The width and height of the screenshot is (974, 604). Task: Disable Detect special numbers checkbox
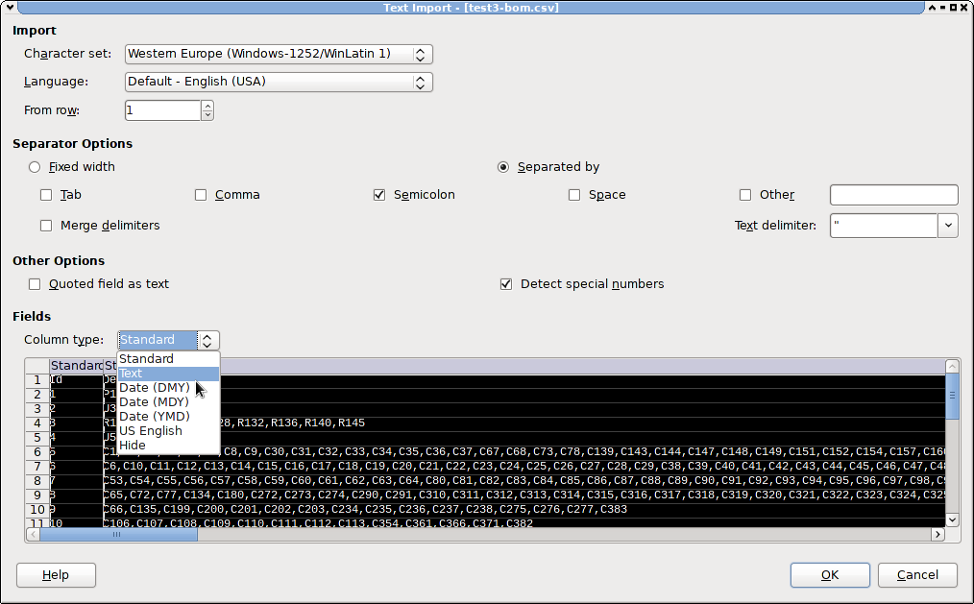506,284
